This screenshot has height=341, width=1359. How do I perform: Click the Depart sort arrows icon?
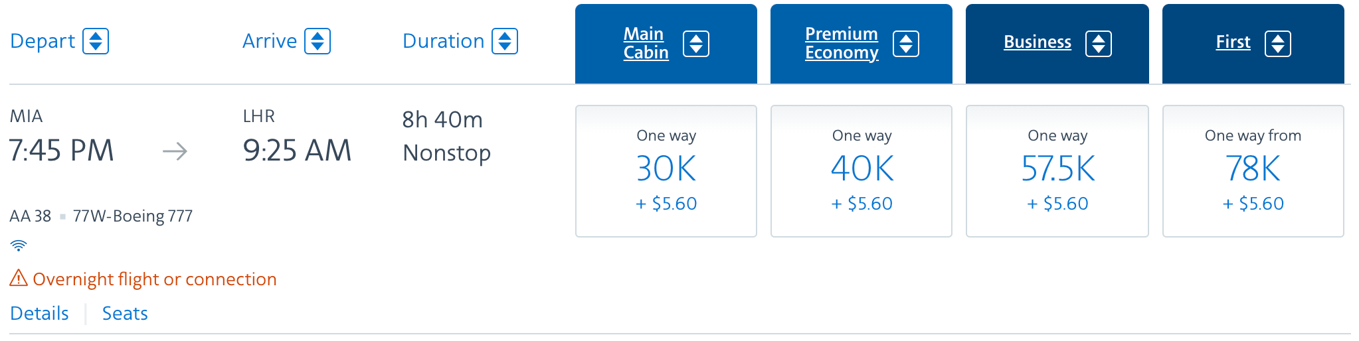click(96, 41)
